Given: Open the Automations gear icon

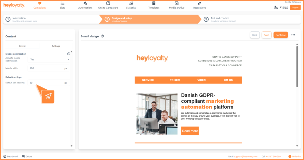Looking at the screenshot, I should tap(85, 3).
